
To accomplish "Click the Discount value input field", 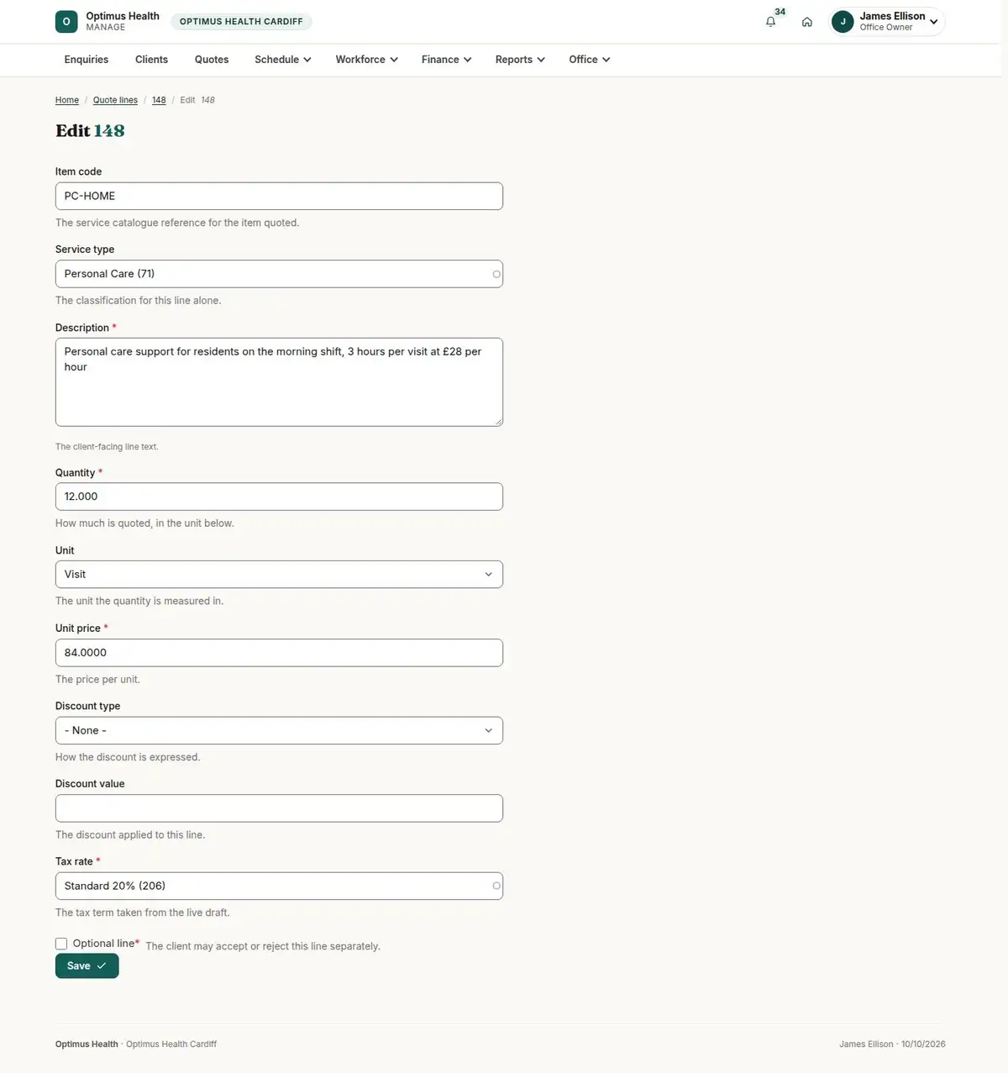I will tap(279, 808).
